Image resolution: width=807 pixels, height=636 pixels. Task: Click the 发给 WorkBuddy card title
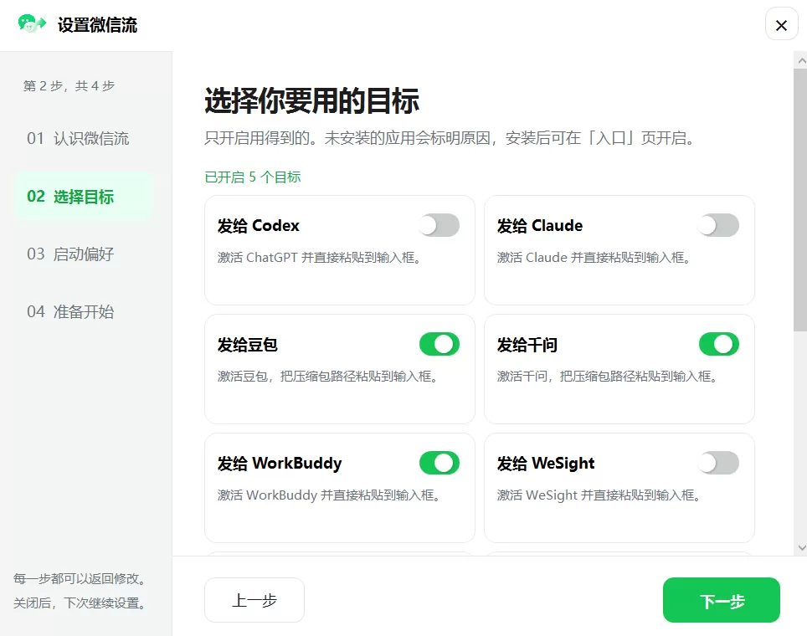pyautogui.click(x=280, y=464)
